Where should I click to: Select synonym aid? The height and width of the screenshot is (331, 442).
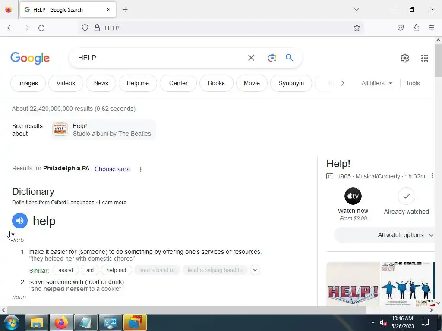pos(90,270)
